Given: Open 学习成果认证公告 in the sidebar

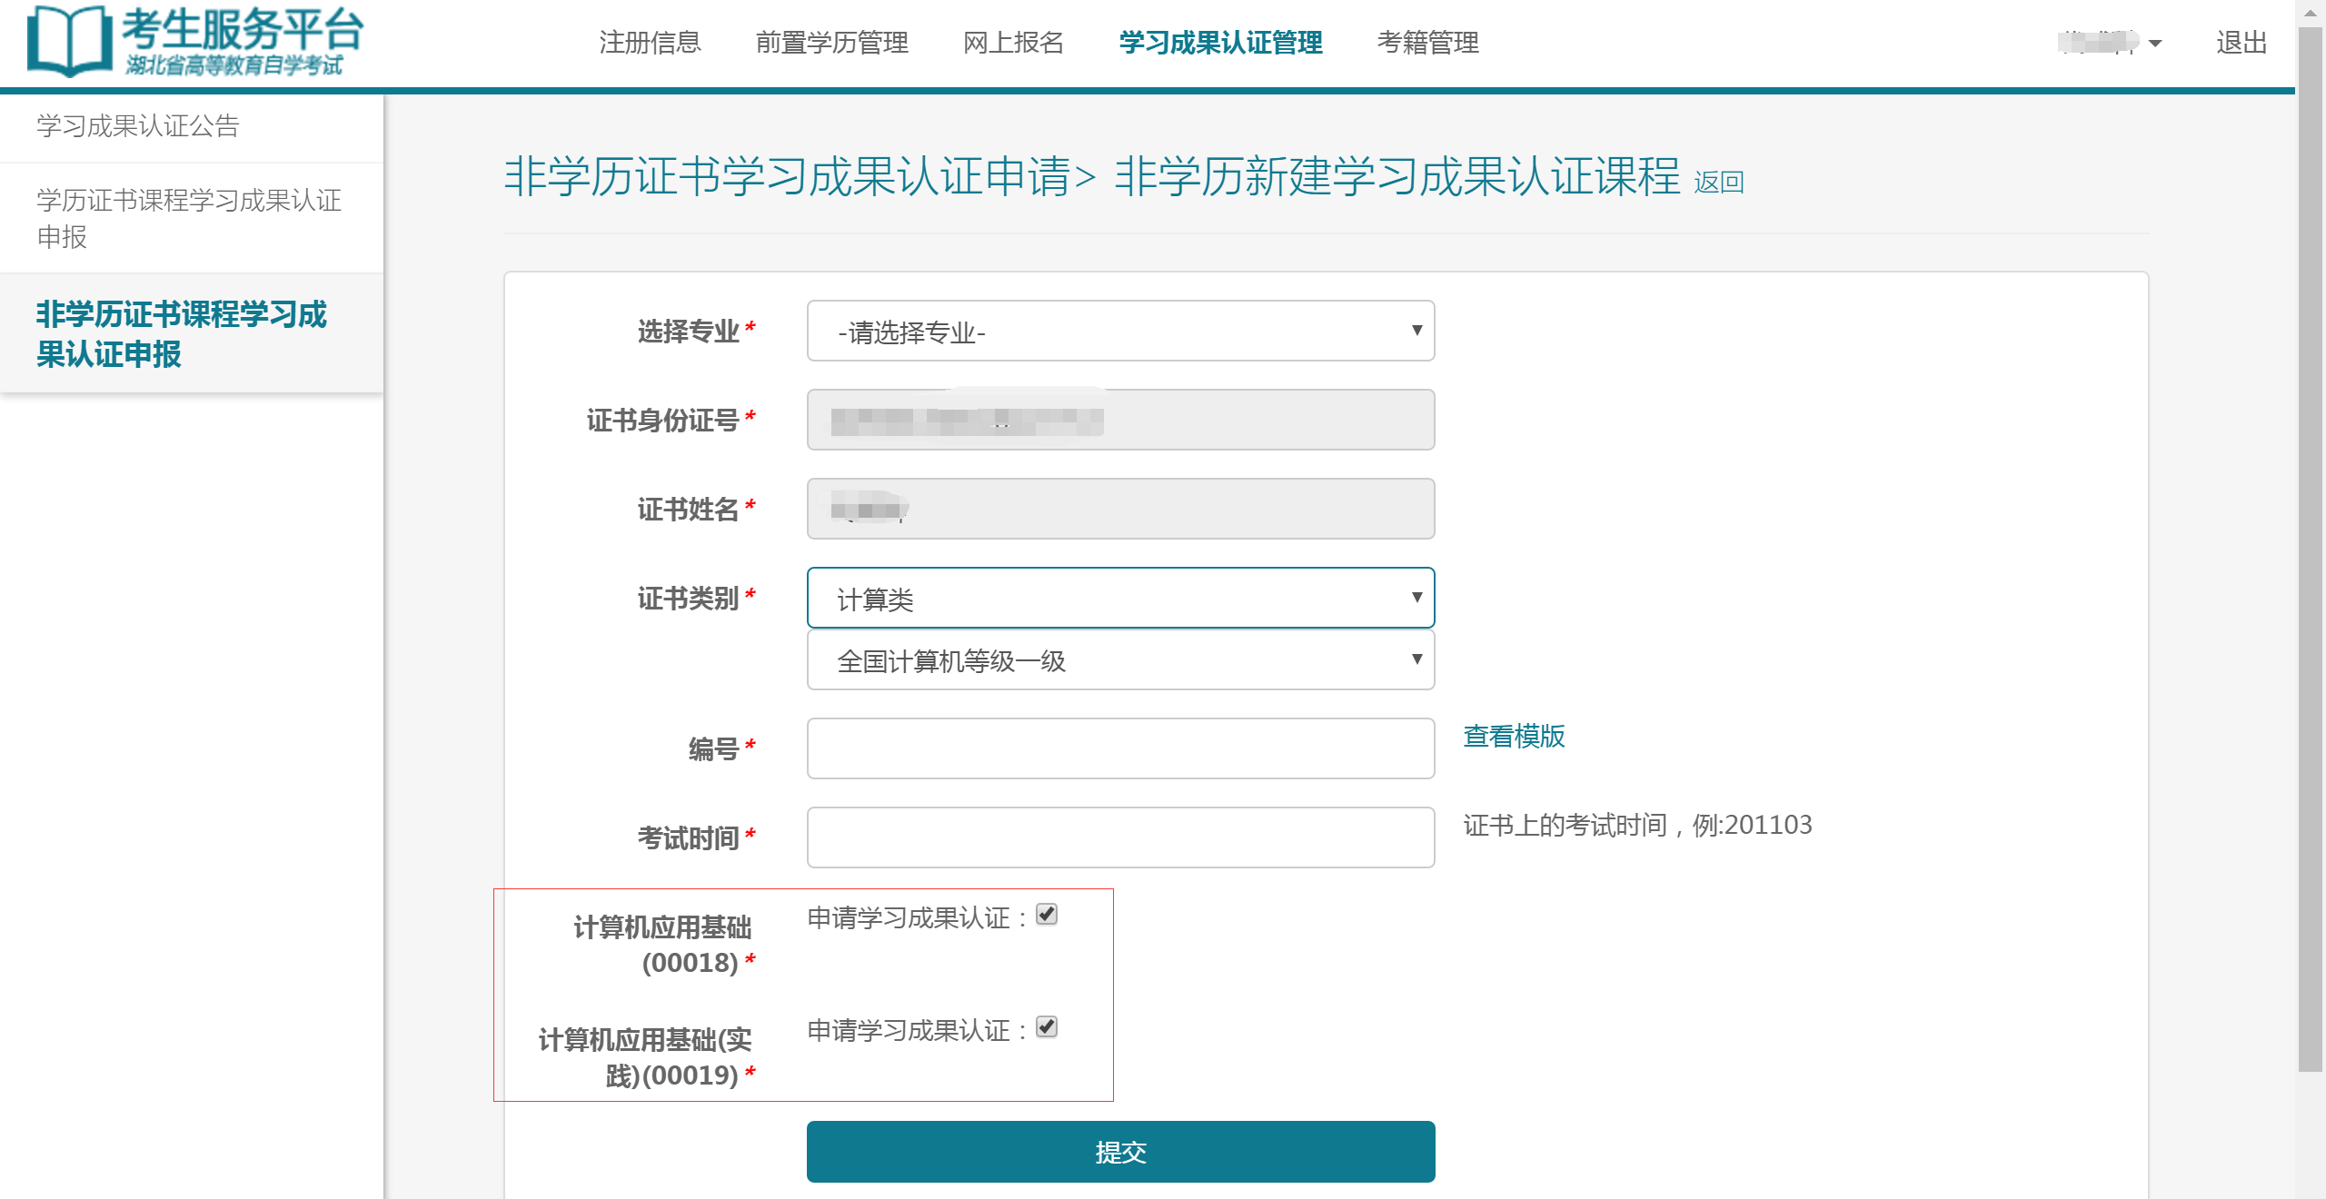Looking at the screenshot, I should coord(136,127).
